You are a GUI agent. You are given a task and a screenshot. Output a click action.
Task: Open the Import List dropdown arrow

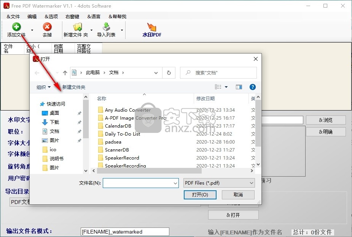point(122,30)
